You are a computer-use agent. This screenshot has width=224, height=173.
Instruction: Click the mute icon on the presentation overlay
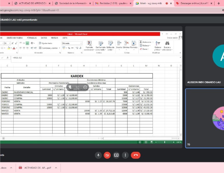(77, 87)
